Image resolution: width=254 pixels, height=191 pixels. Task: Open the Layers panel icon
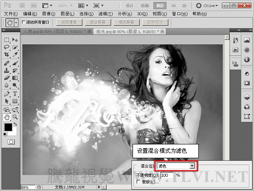pyautogui.click(x=247, y=97)
